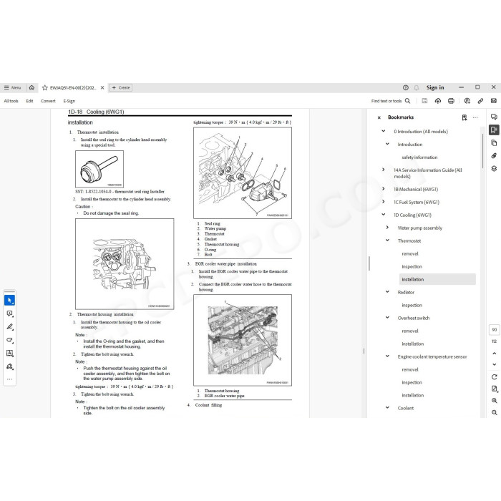Image resolution: width=501 pixels, height=501 pixels.
Task: Open the E-Sign tab
Action: (69, 101)
